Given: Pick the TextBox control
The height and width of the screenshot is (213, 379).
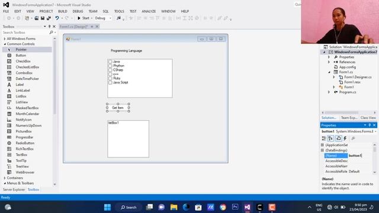Looking at the screenshot, I should pos(21,154).
